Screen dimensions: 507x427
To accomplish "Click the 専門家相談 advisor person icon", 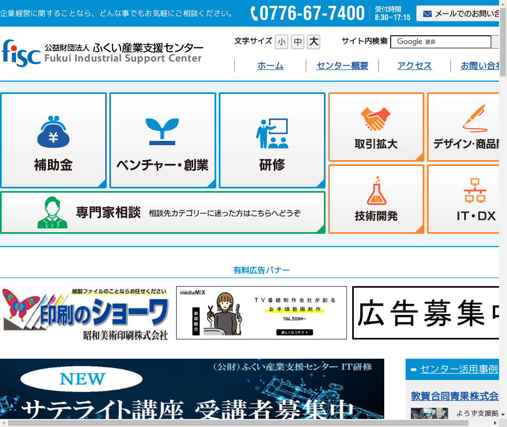I will [x=52, y=212].
